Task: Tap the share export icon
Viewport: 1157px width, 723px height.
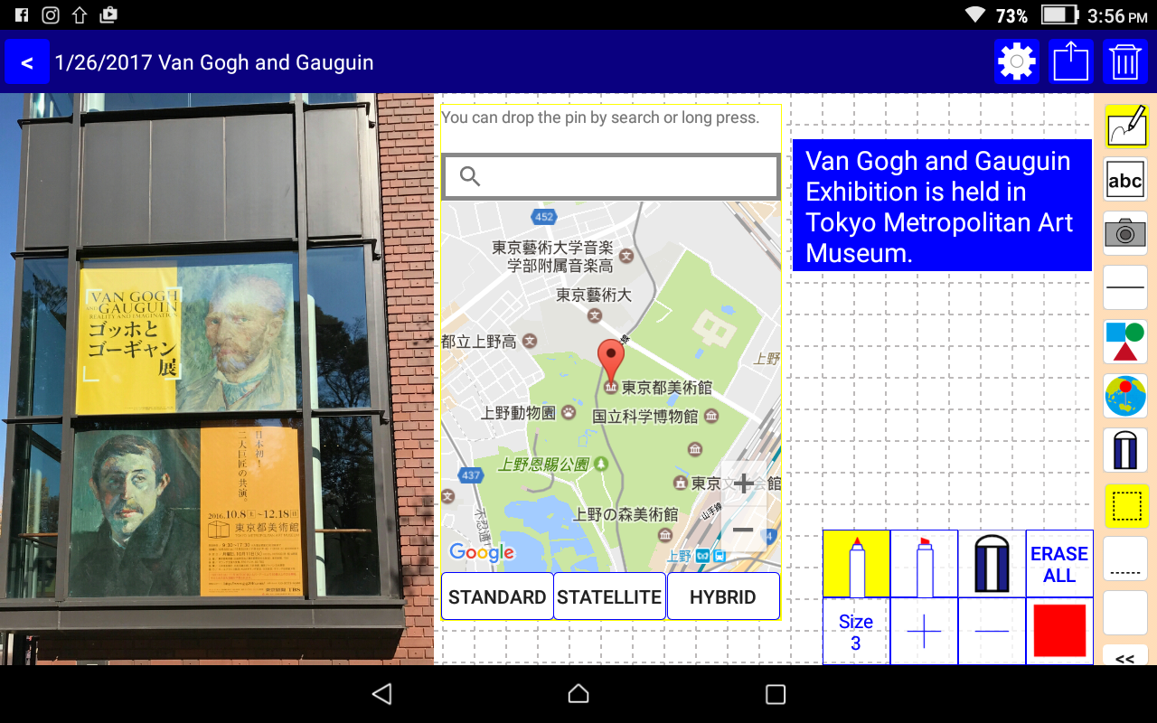Action: point(1071,62)
